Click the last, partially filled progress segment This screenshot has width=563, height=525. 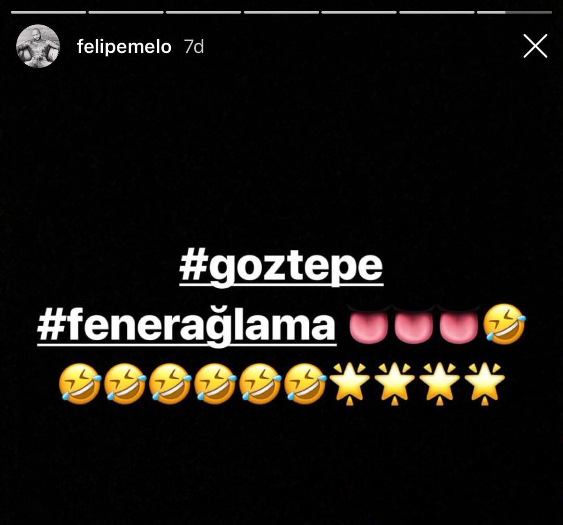515,12
